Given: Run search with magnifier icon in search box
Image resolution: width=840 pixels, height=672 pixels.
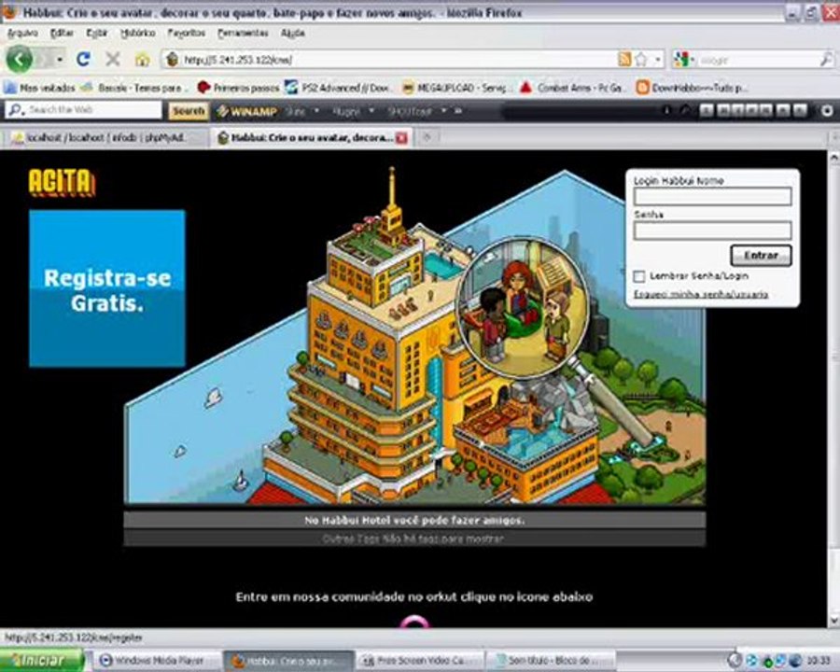Looking at the screenshot, I should coord(827,59).
